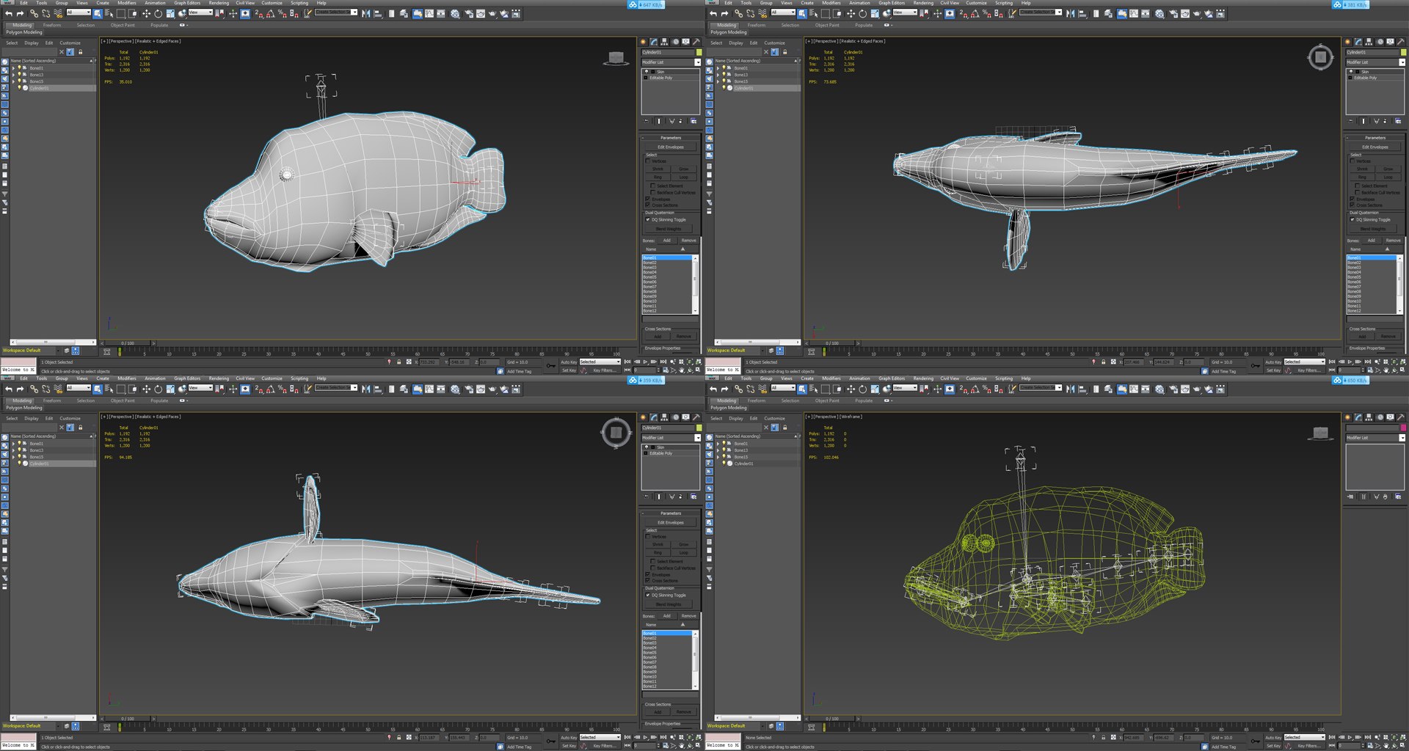Uncheck Cross Sections checkbox in top-left window
Screen dimensions: 1409x751
[x=649, y=205]
